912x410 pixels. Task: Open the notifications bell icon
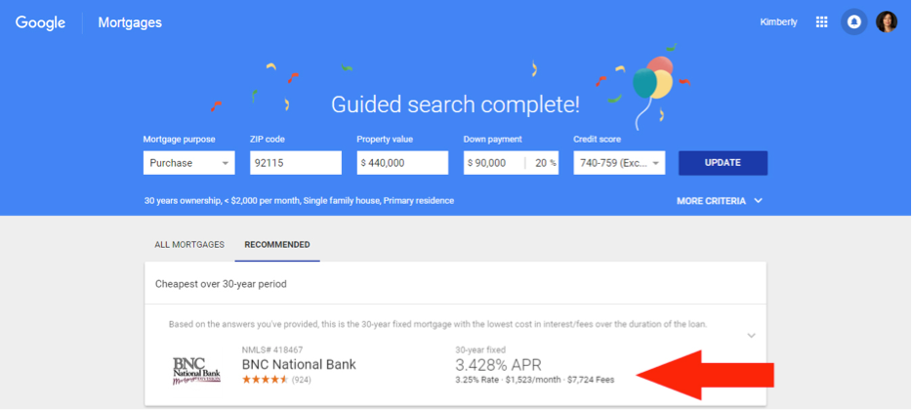(x=853, y=22)
